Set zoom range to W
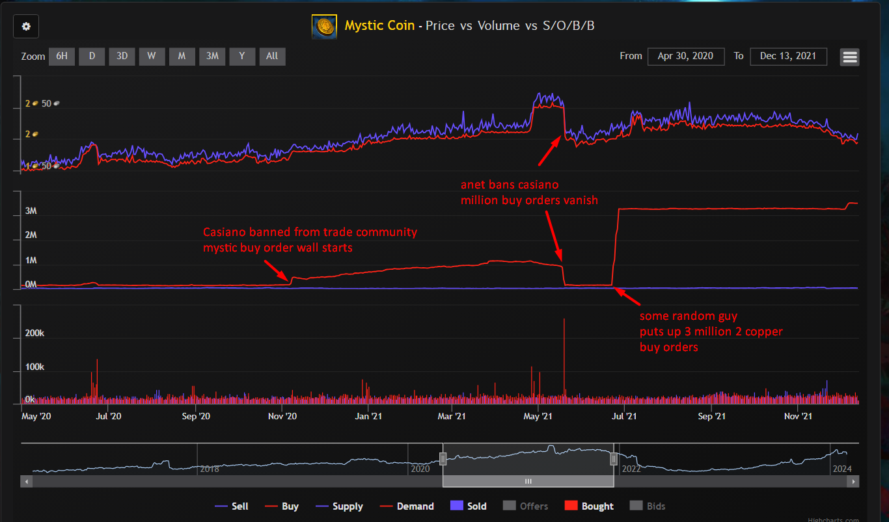 click(x=152, y=57)
